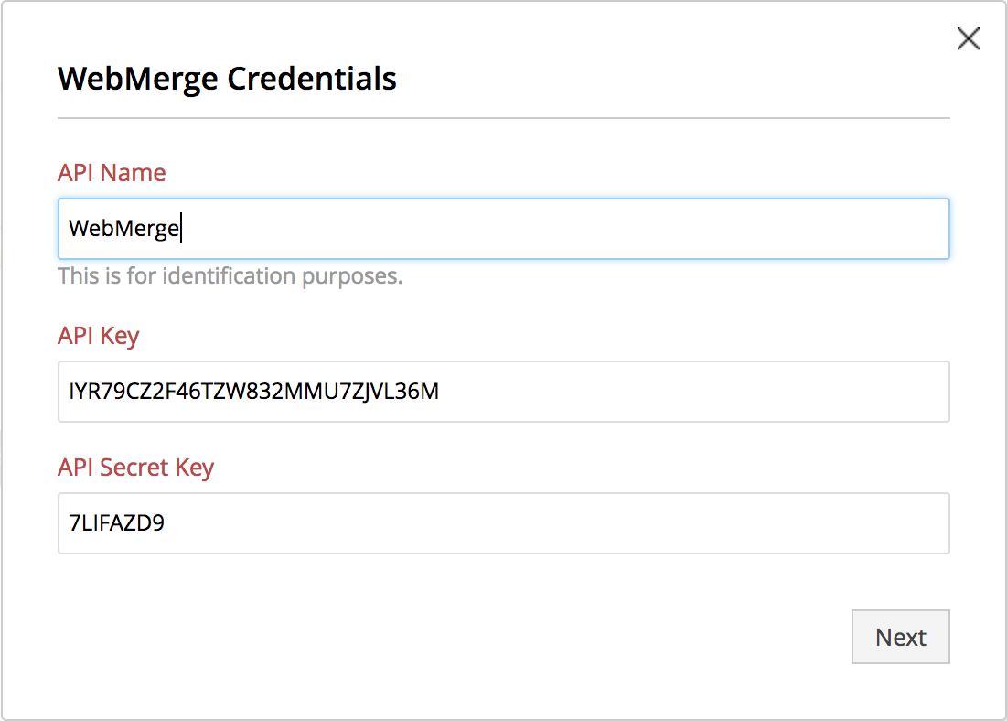
Task: Click the red API Secret Key label
Action: coord(135,468)
